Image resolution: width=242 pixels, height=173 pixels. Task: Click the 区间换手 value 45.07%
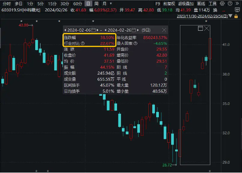click(107, 85)
